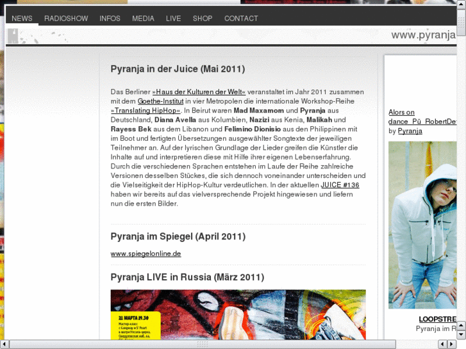This screenshot has height=349, width=466.
Task: Visit the www.spiegelonline.de link
Action: coord(146,254)
